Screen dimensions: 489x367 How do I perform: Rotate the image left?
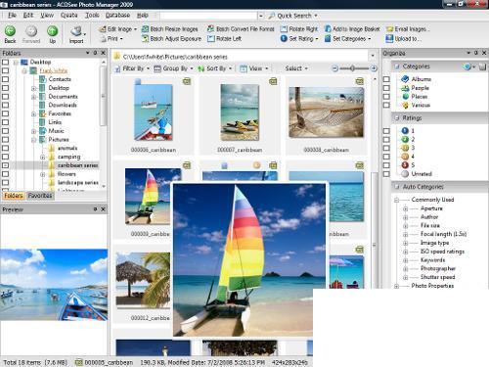coord(224,38)
